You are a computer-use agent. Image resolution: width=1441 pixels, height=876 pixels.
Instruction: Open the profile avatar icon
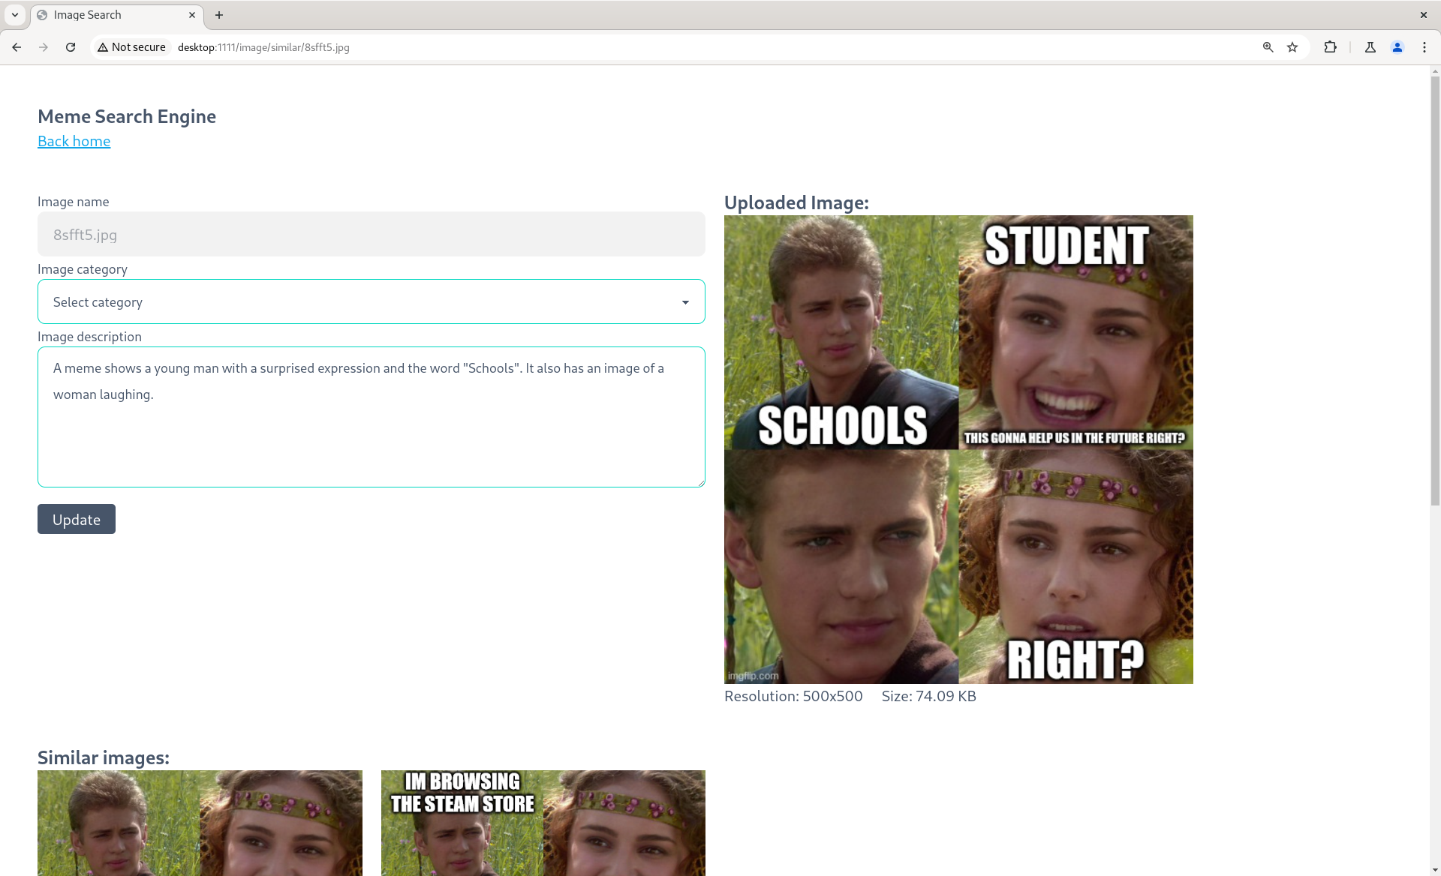pyautogui.click(x=1397, y=47)
